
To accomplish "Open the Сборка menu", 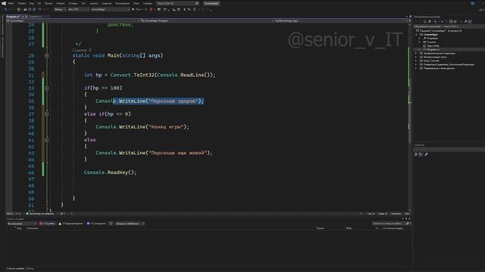I will point(61,3).
